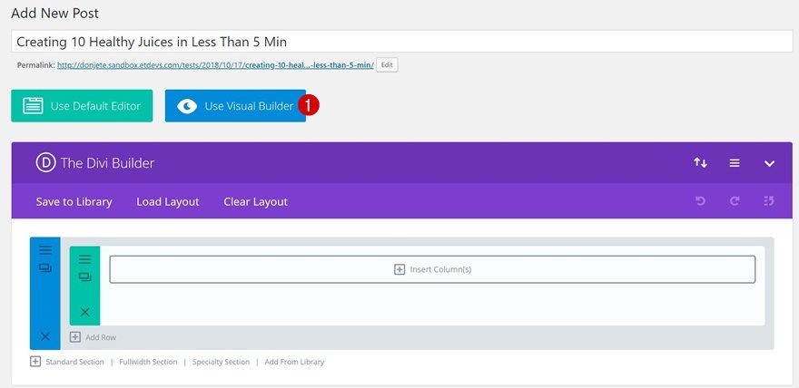This screenshot has width=799, height=388.
Task: Select Load Layout
Action: (168, 202)
